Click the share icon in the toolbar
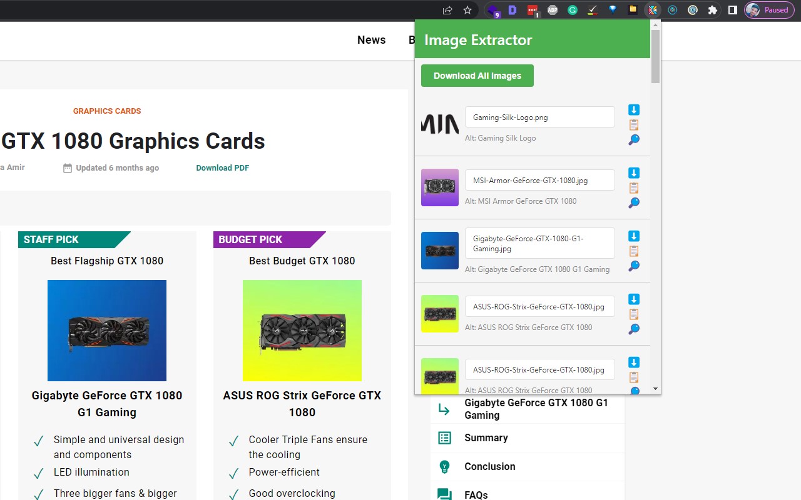801x500 pixels. tap(446, 10)
